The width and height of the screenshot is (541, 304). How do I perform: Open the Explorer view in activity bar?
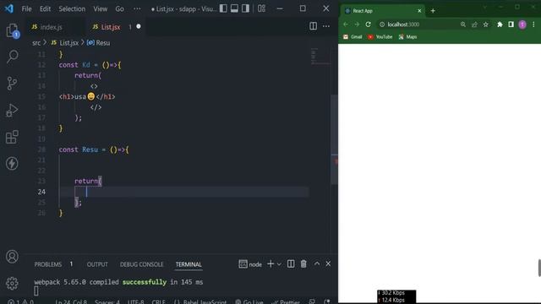[12, 30]
